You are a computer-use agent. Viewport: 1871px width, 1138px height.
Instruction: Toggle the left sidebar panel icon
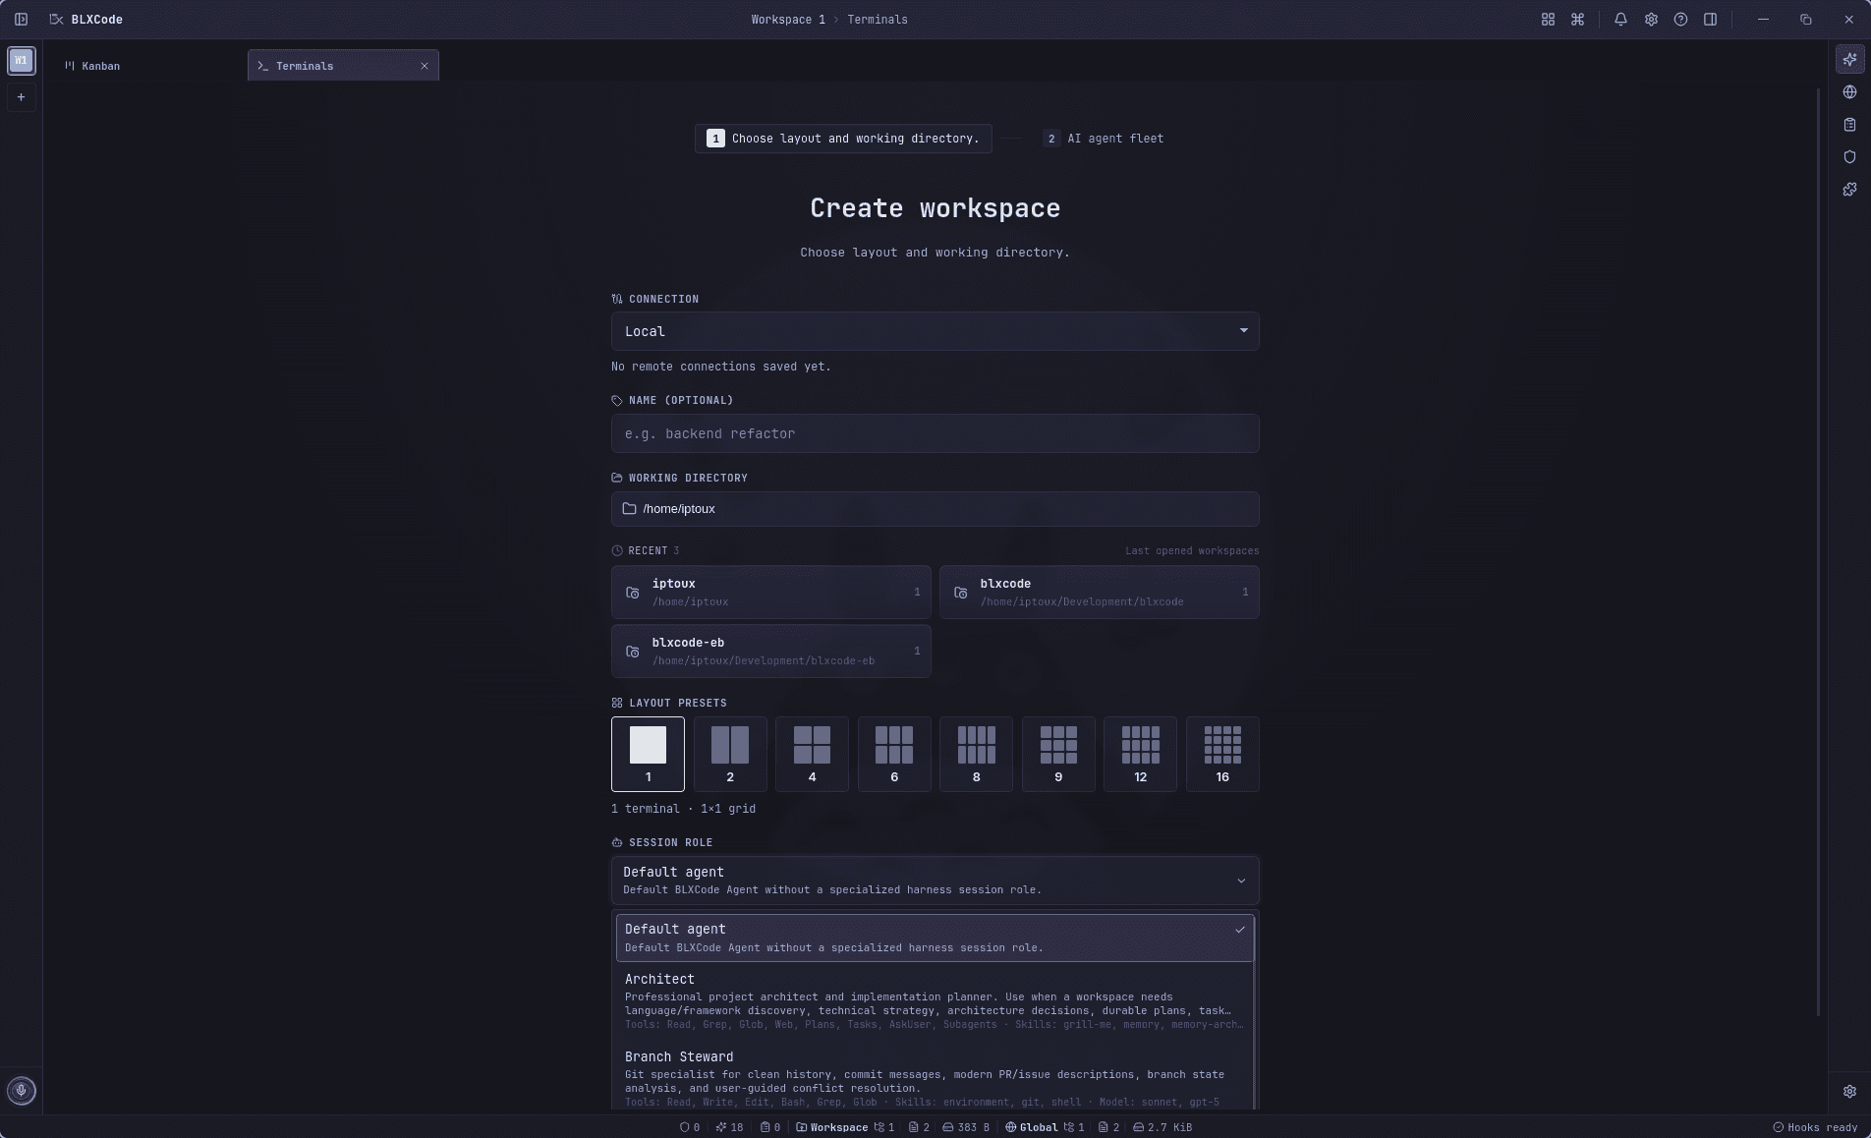(21, 20)
